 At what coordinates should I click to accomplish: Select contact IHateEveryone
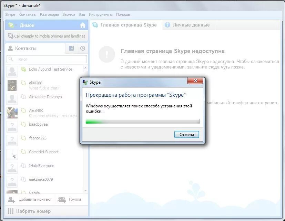point(44,168)
